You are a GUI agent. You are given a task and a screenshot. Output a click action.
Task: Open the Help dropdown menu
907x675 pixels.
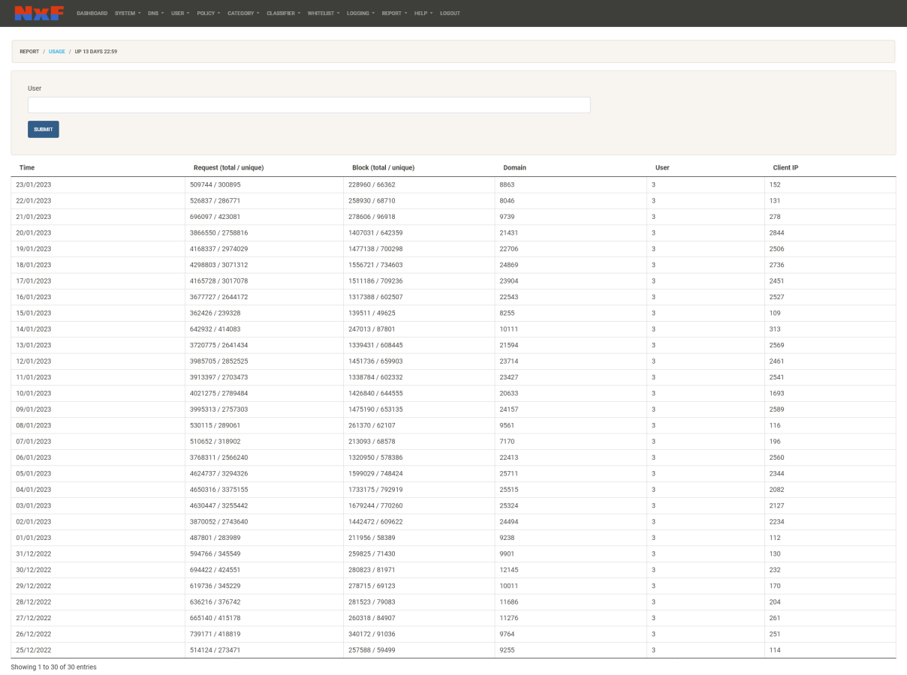423,13
